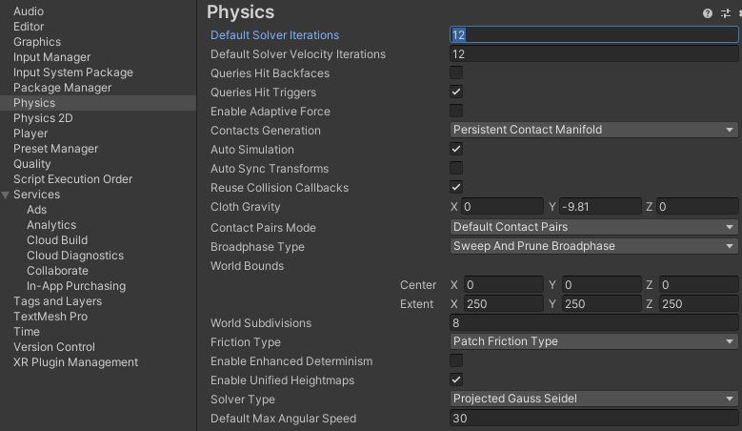Click Cloth Gravity X value field
This screenshot has height=431, width=742.
click(502, 207)
